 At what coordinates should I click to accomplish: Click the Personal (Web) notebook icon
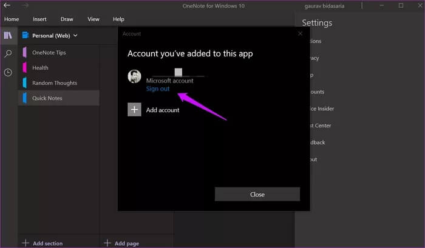point(25,35)
